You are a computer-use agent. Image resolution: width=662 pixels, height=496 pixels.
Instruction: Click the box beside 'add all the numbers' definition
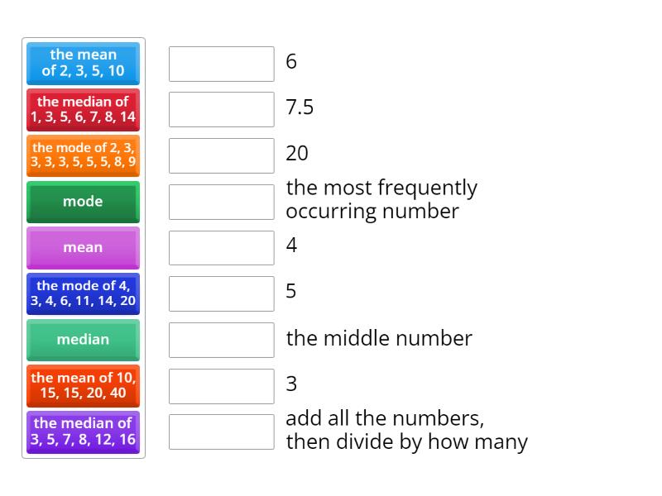[221, 430]
